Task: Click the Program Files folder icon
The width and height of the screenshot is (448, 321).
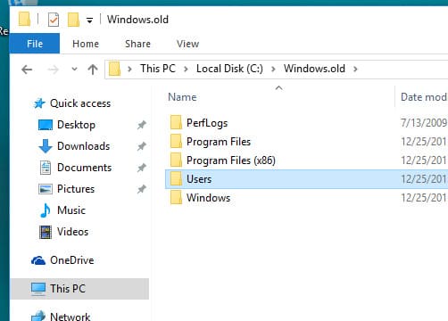Action: tap(176, 142)
